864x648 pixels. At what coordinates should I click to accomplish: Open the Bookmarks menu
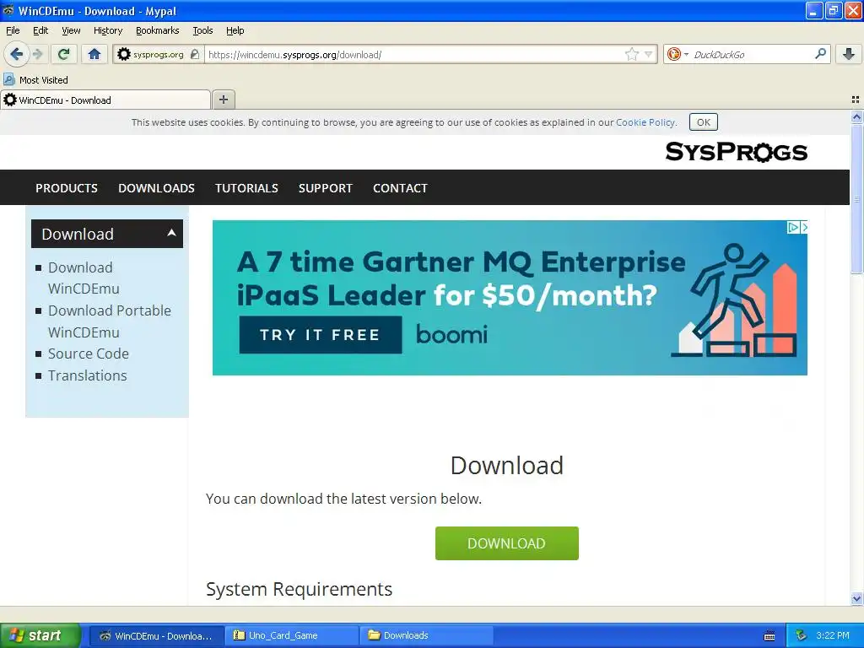pyautogui.click(x=158, y=30)
